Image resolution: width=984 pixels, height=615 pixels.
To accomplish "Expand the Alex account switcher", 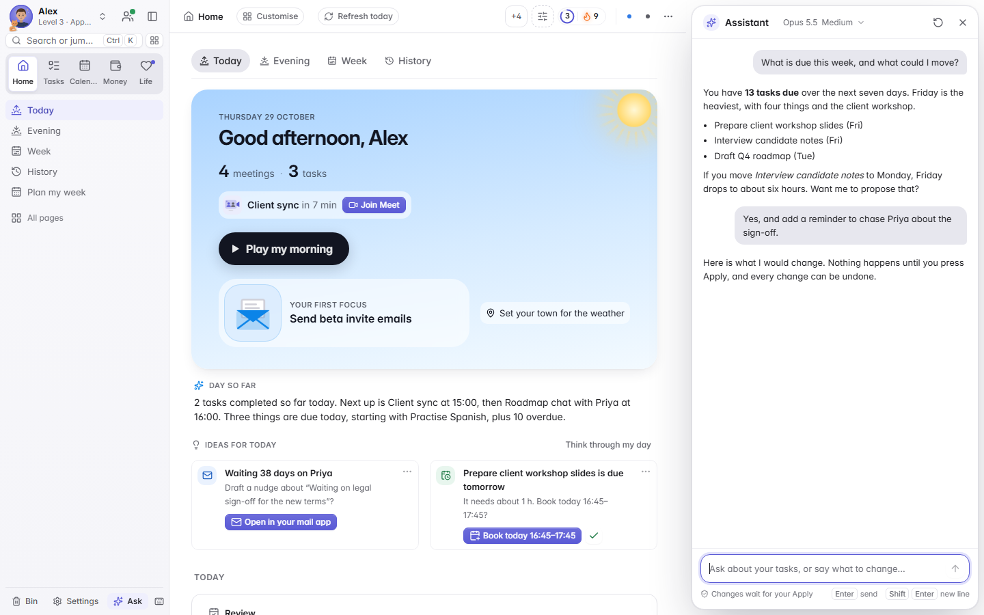I will pyautogui.click(x=102, y=16).
